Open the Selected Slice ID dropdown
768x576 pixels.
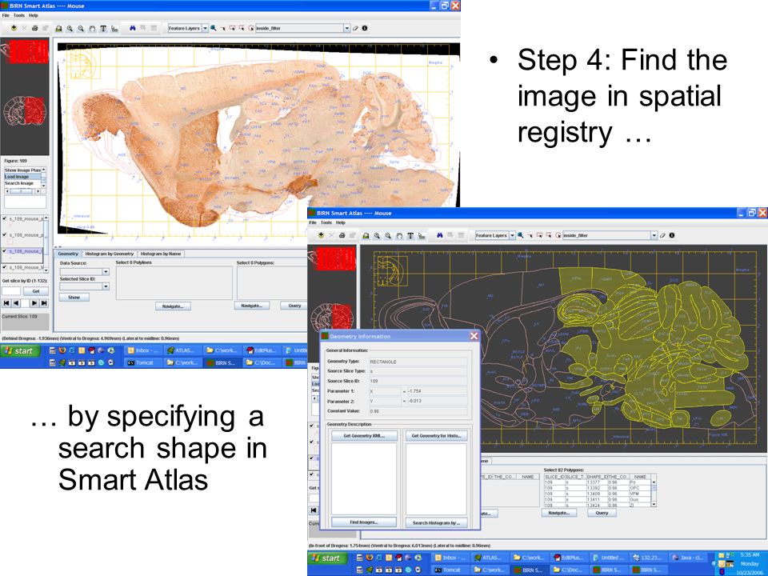point(106,286)
